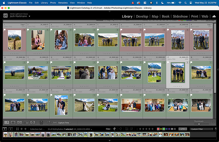
Task: Reverse the sort direction with a-z icon
Action: pos(49,122)
